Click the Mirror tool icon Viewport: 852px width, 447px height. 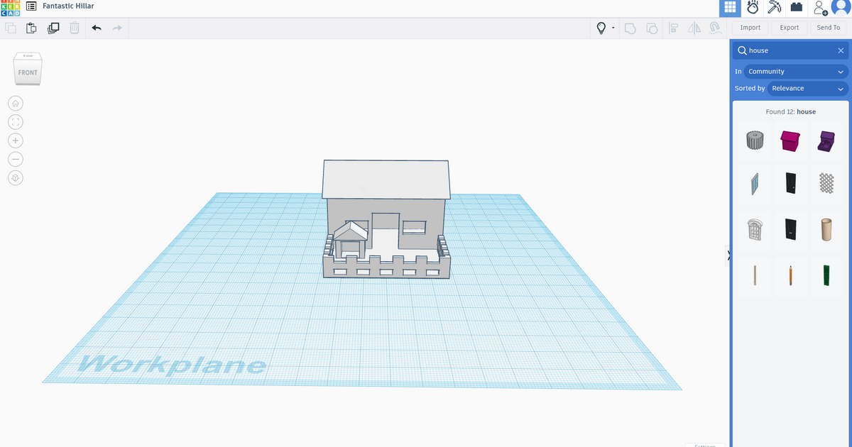click(695, 28)
